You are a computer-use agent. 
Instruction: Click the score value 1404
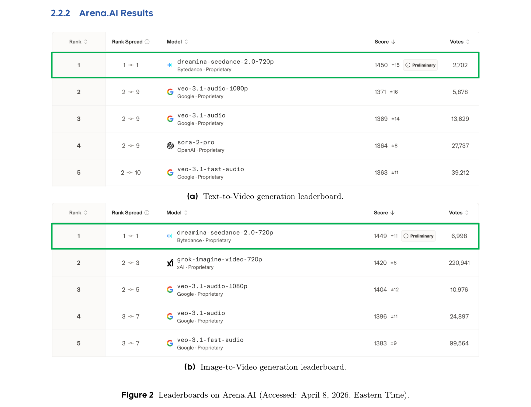tap(380, 290)
